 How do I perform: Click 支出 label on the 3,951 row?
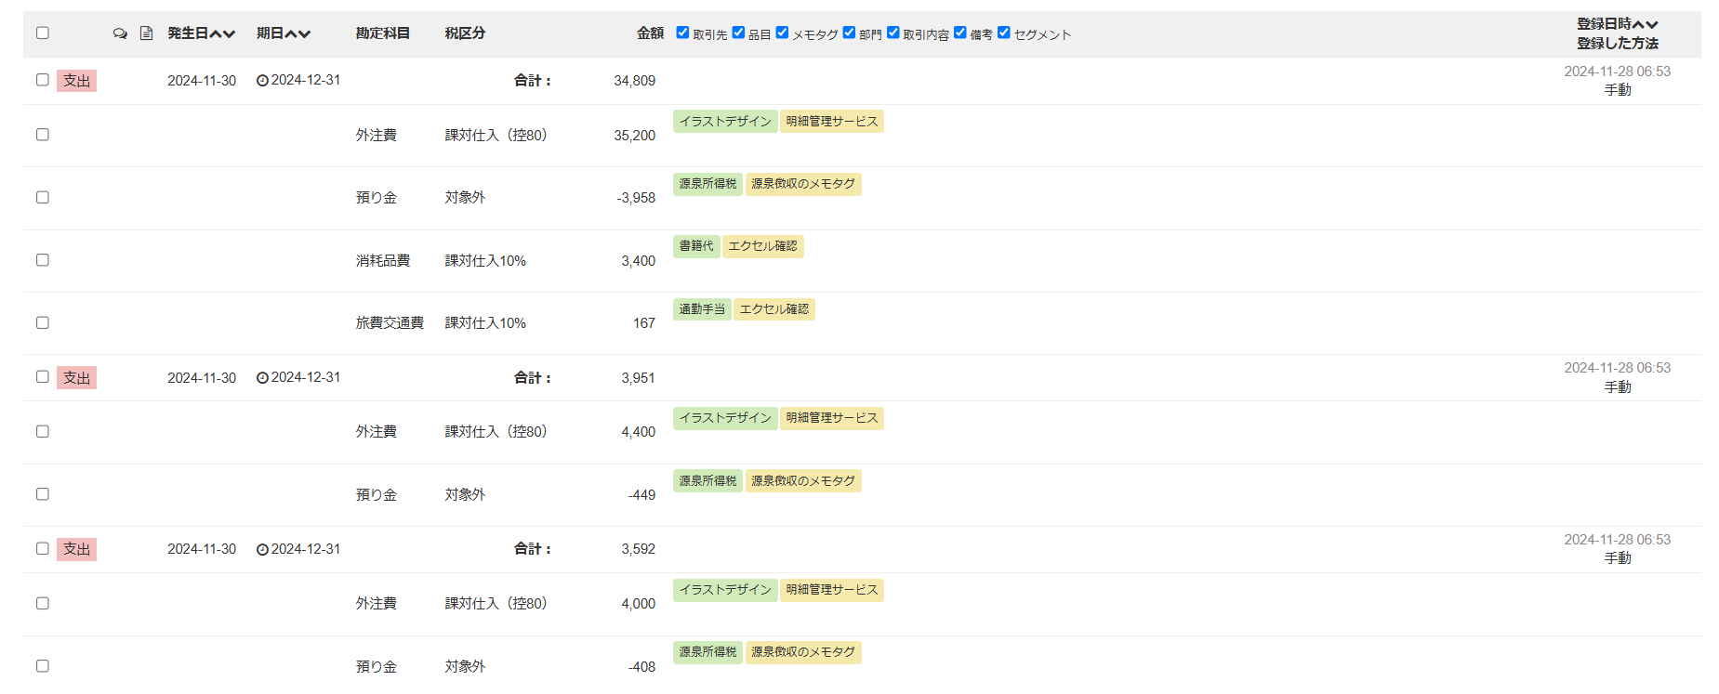[76, 378]
